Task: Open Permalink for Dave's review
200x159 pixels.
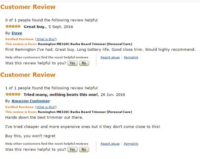Action: tap(131, 57)
